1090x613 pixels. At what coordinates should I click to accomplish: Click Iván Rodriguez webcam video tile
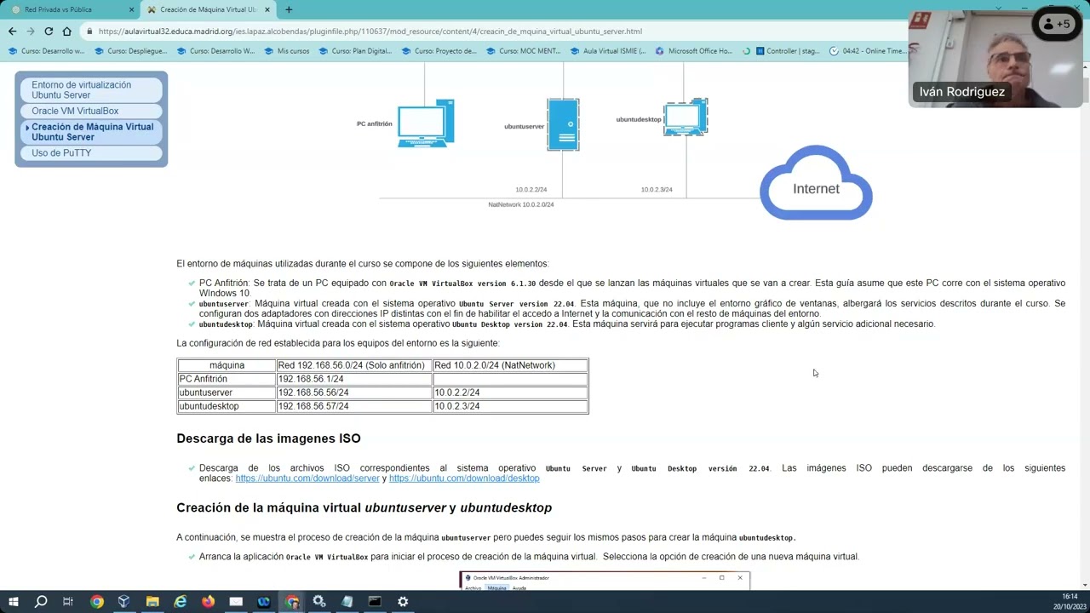[x=994, y=59]
